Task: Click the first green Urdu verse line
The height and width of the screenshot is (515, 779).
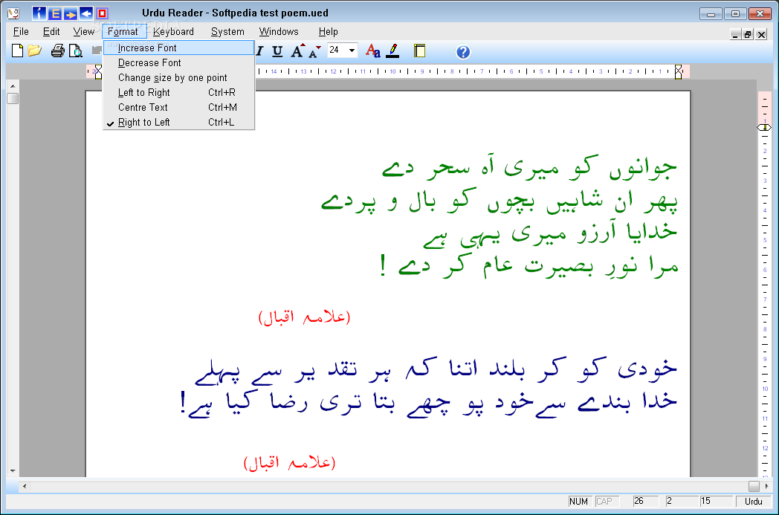Action: (x=529, y=166)
